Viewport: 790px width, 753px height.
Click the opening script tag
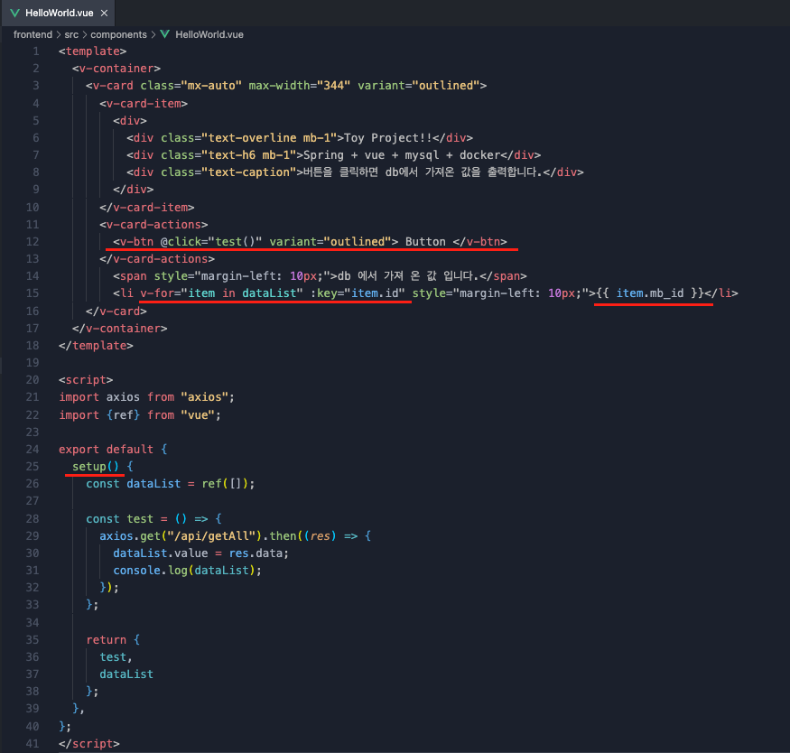(86, 380)
